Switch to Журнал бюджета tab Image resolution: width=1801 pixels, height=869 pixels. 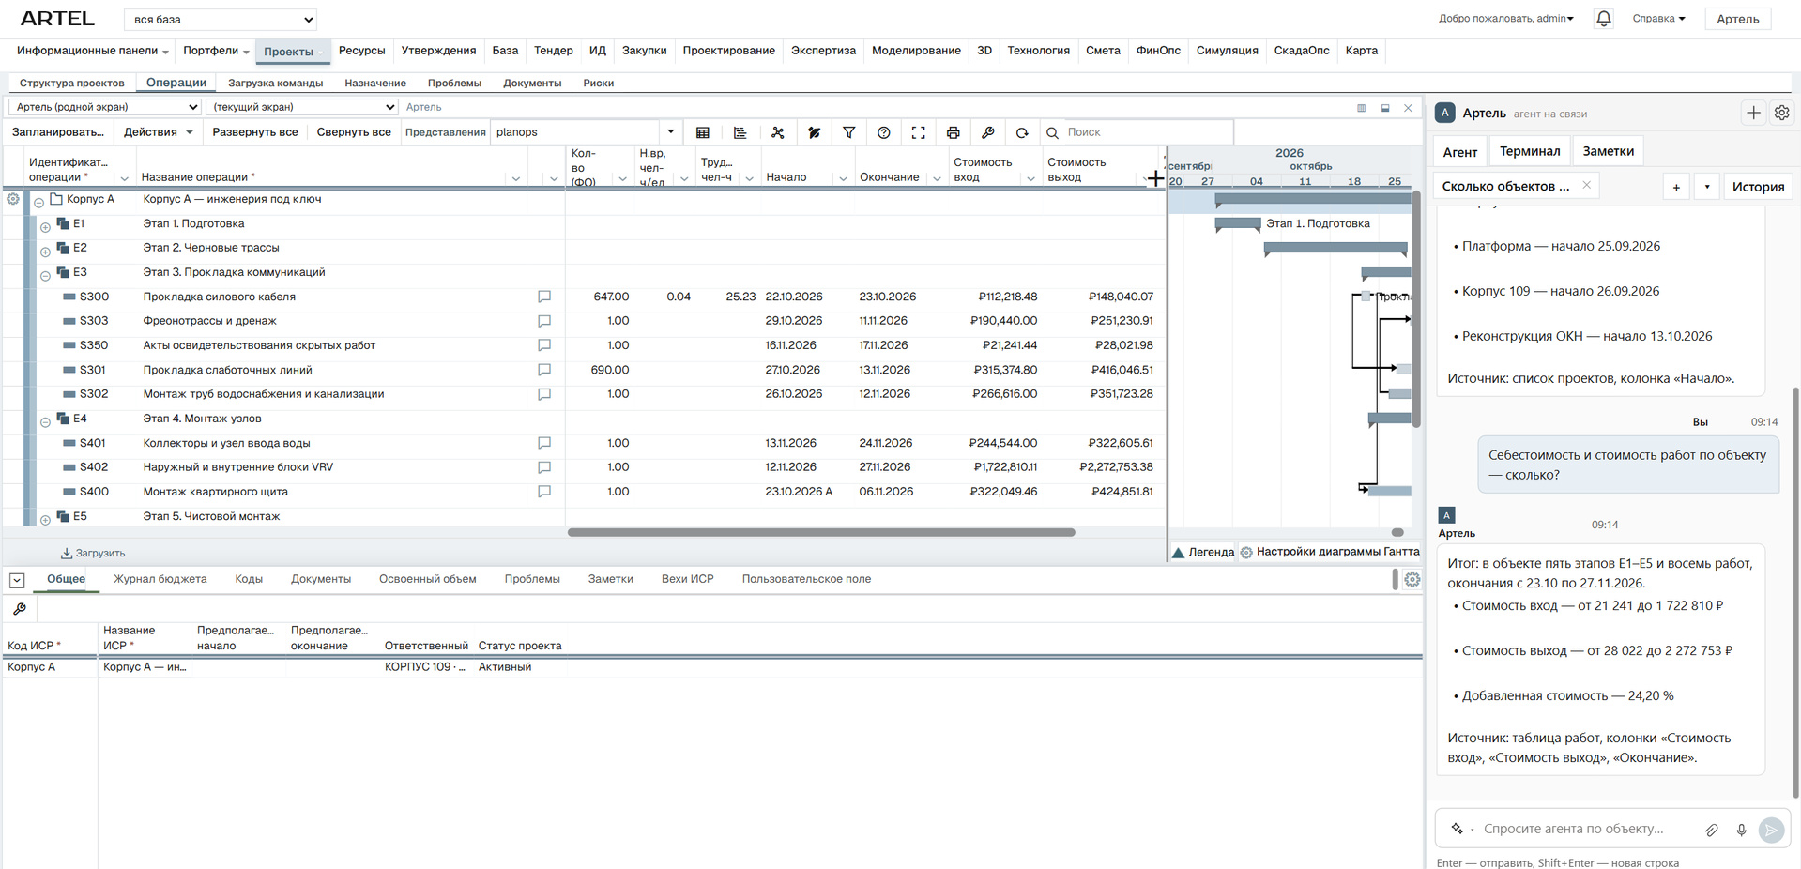click(160, 579)
